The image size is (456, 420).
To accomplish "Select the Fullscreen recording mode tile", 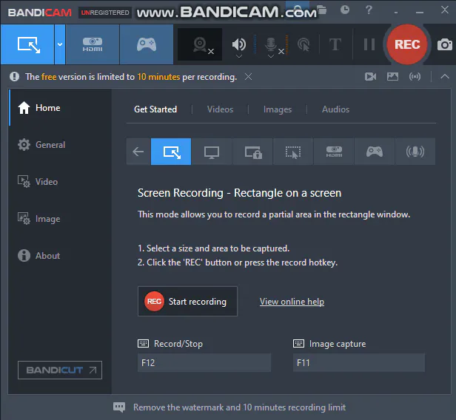I will (x=212, y=152).
